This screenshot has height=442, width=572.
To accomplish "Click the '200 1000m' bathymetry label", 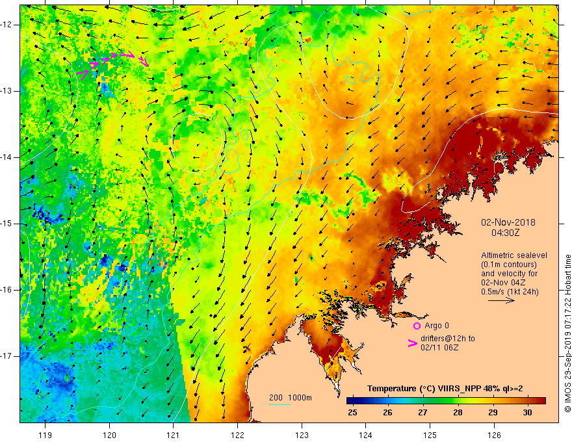I will click(291, 398).
